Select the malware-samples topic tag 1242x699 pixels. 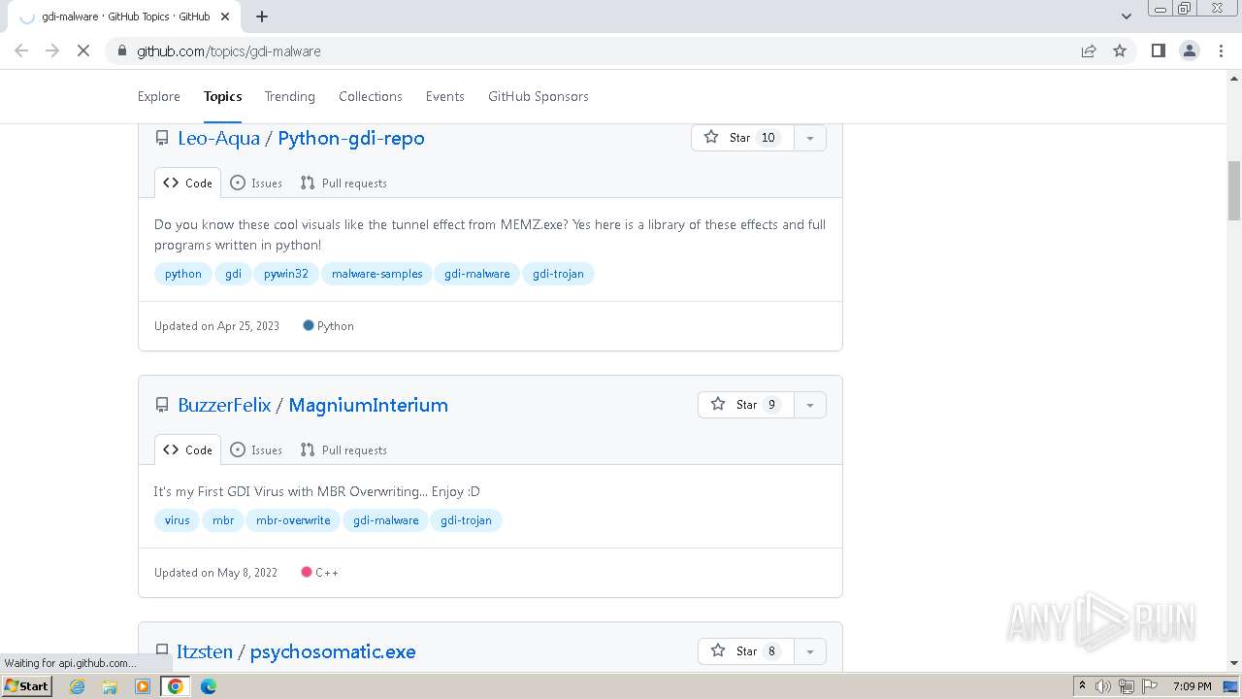pyautogui.click(x=377, y=274)
